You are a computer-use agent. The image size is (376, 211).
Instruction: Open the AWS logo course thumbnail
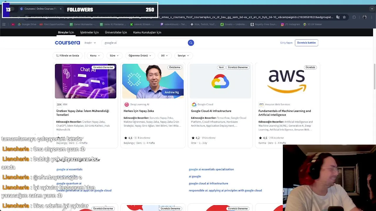[x=288, y=81]
